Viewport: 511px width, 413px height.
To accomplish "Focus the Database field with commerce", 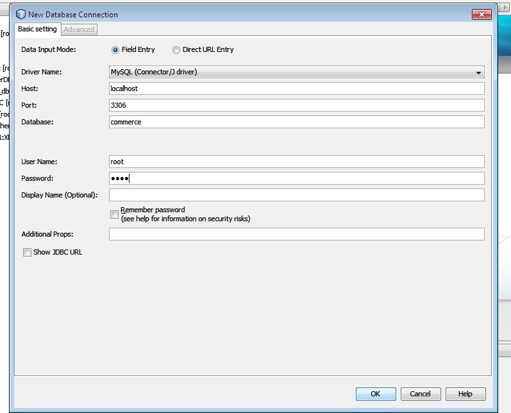I will 297,122.
